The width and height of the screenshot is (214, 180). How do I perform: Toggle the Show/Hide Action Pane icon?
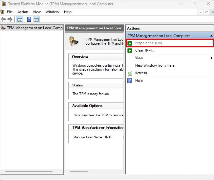point(36,20)
